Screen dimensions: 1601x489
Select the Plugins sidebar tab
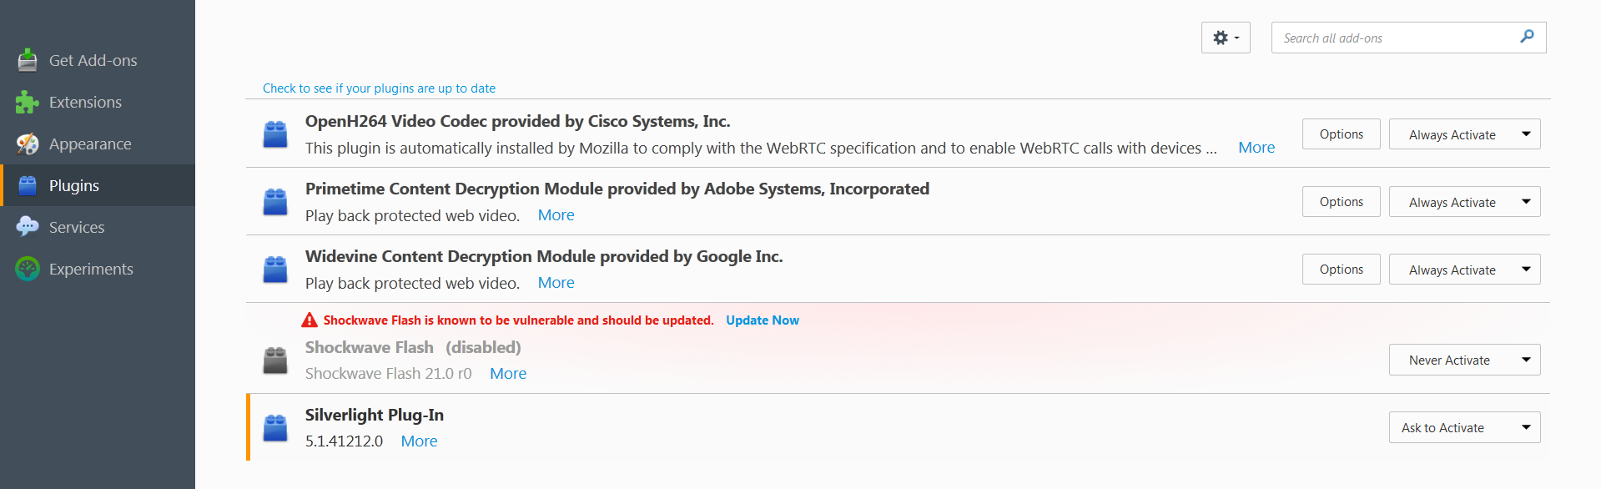coord(74,185)
